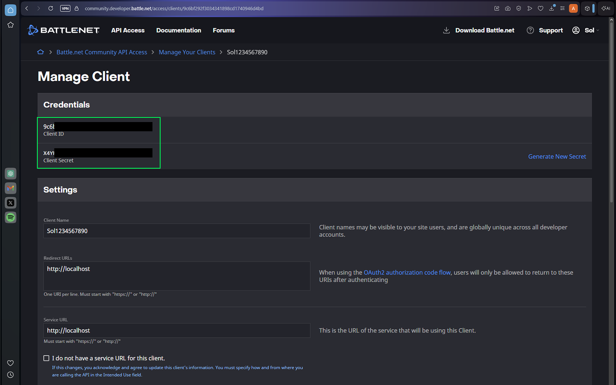616x385 pixels.
Task: Open Manage Your Clients breadcrumb
Action: pos(187,52)
